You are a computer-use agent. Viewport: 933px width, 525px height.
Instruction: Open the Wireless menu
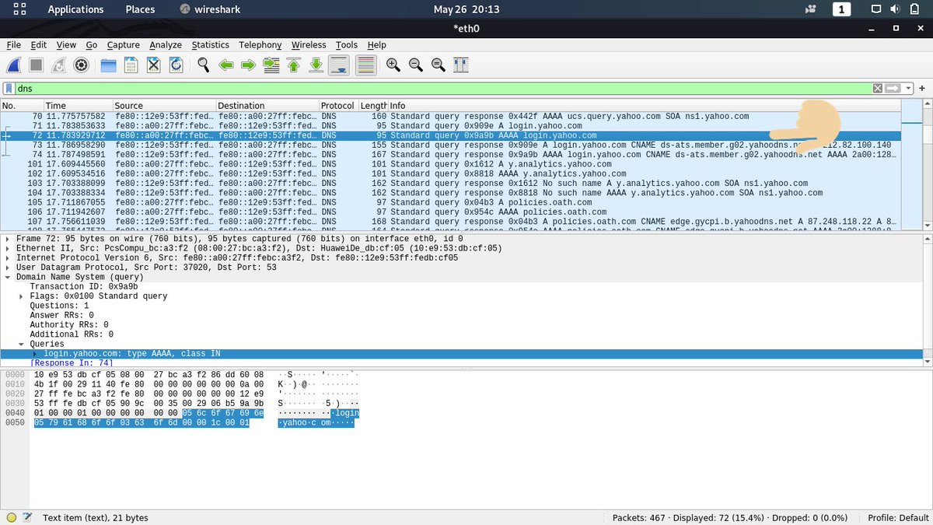[x=309, y=45]
